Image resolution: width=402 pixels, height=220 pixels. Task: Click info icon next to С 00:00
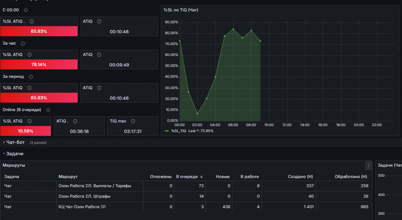26,10
